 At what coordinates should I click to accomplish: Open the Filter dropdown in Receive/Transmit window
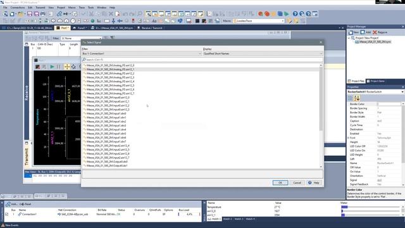[81, 38]
